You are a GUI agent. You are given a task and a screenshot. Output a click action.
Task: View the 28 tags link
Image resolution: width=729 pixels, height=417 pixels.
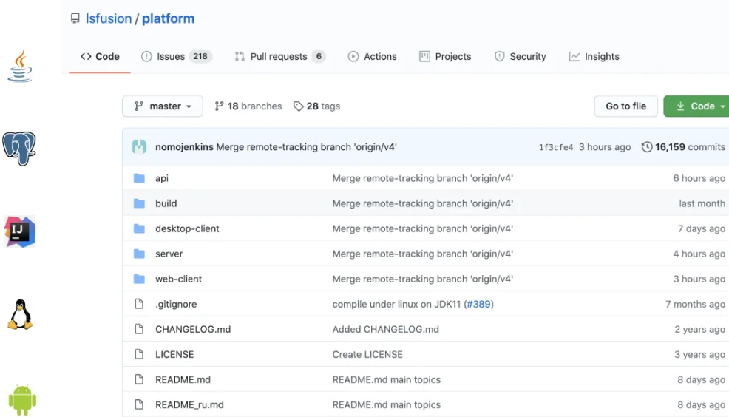(x=316, y=106)
